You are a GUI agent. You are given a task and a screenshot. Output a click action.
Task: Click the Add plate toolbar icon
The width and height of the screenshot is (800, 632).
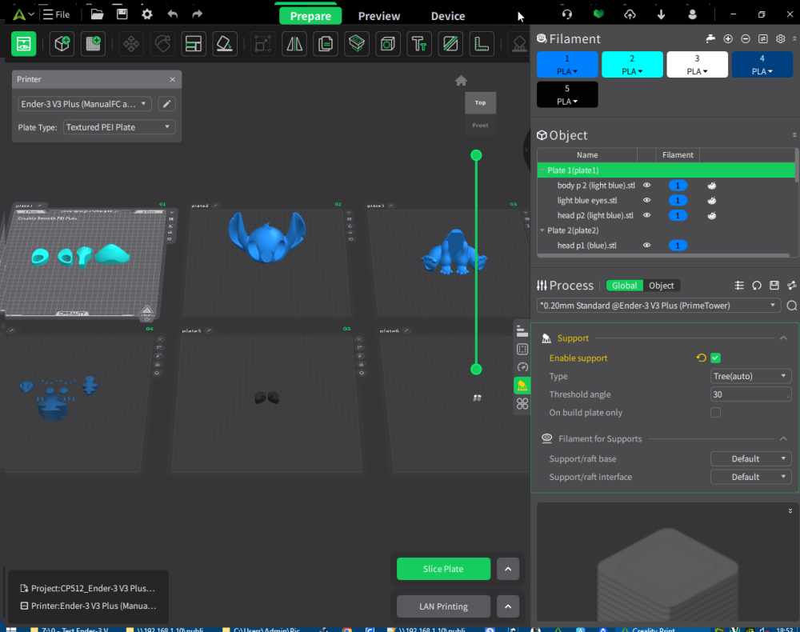pyautogui.click(x=93, y=44)
